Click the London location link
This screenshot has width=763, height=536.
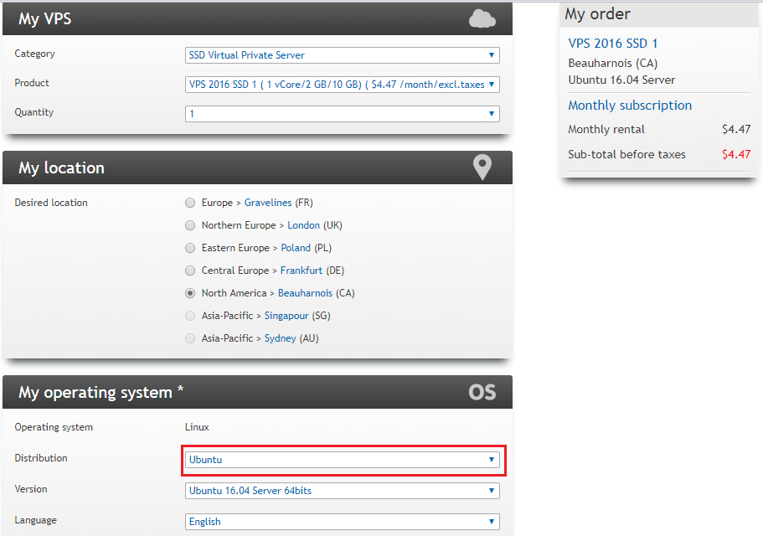coord(303,225)
